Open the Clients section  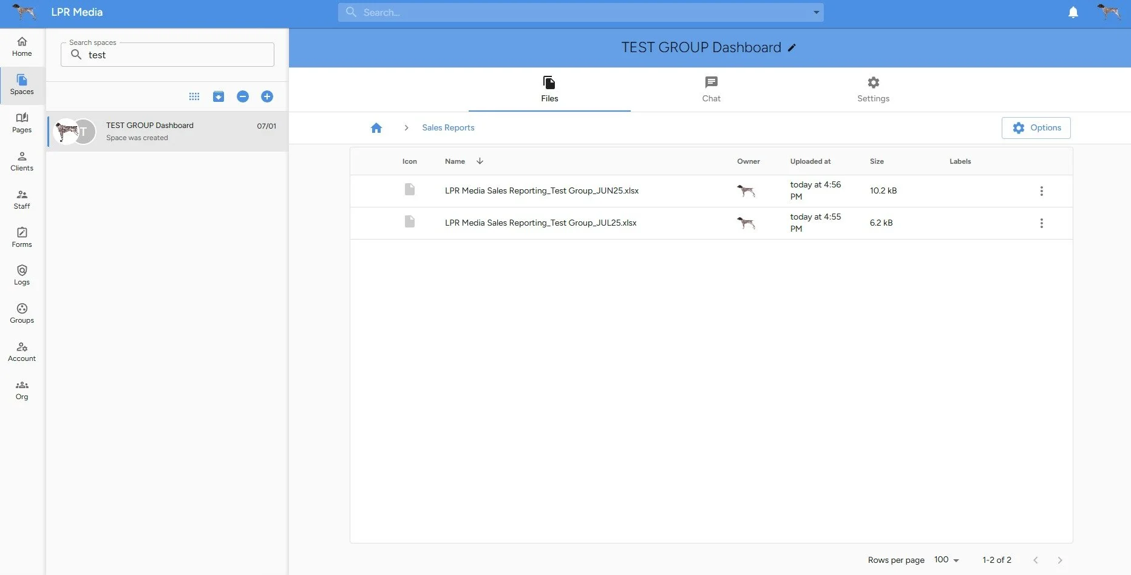tap(22, 161)
